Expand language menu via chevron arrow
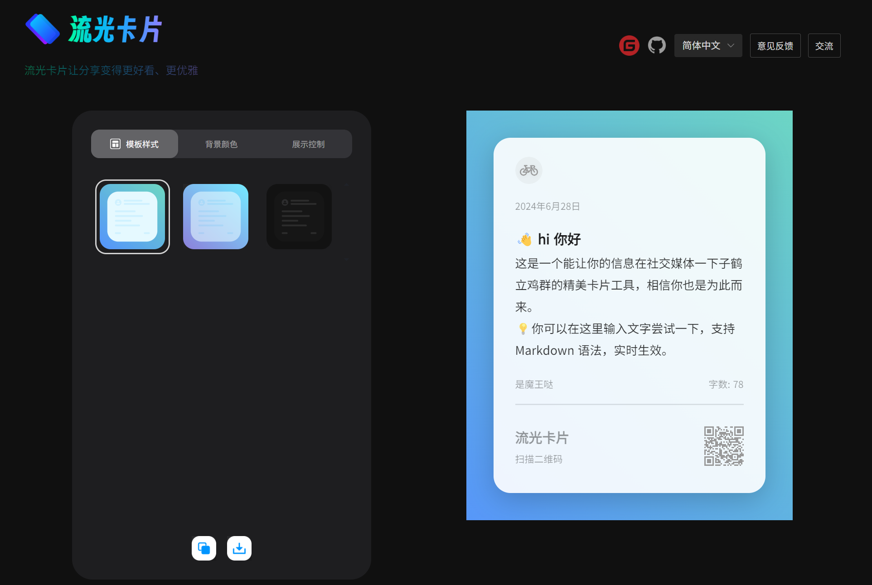Screen dimensions: 872x585 point(731,45)
